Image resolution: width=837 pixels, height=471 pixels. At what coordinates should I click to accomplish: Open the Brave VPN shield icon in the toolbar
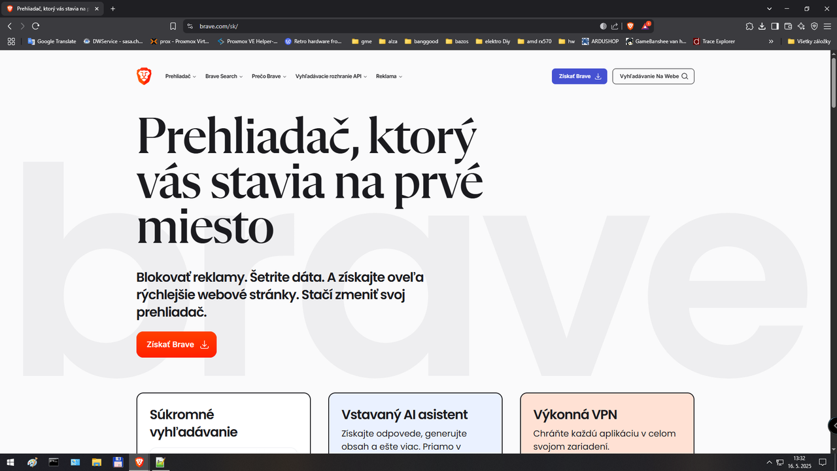click(x=814, y=26)
